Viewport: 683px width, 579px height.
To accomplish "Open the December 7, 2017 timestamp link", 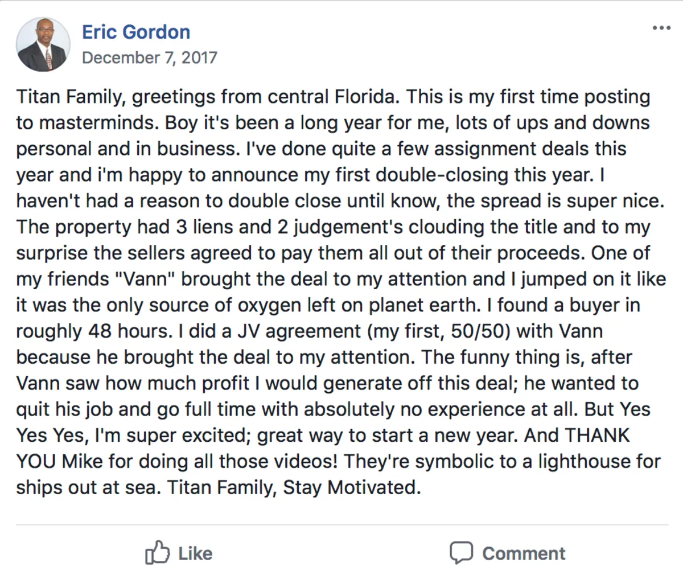I will pos(150,58).
